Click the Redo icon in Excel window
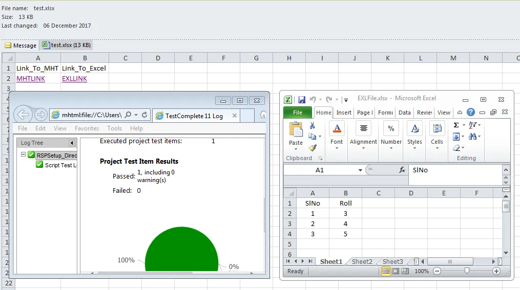This screenshot has height=290, width=520. pyautogui.click(x=328, y=99)
